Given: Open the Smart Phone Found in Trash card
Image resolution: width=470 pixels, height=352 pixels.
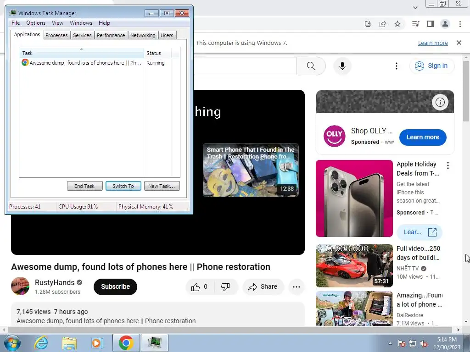Looking at the screenshot, I should [x=251, y=170].
